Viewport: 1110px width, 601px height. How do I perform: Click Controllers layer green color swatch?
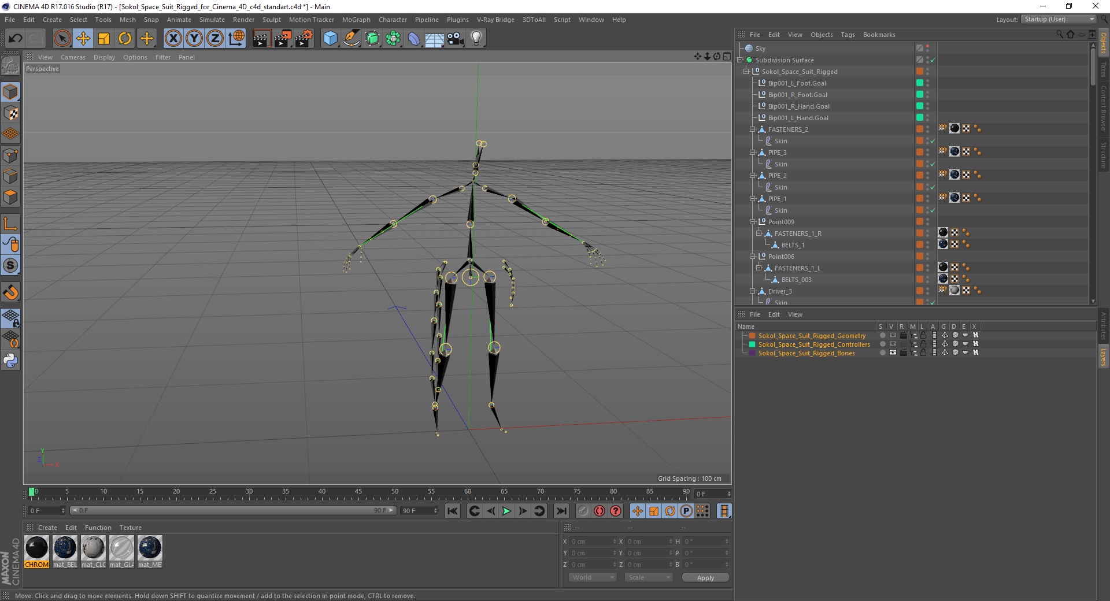(752, 344)
